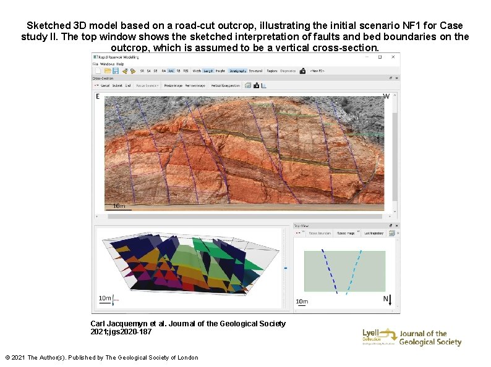Open the New FD dropdown
Screen dimensions: 491x367
317,71
